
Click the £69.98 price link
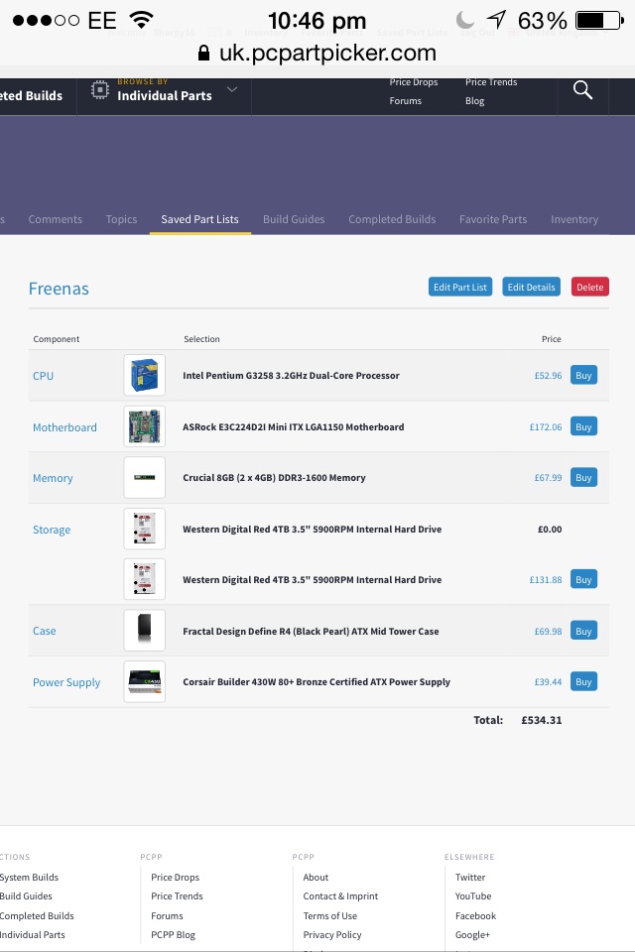(548, 631)
